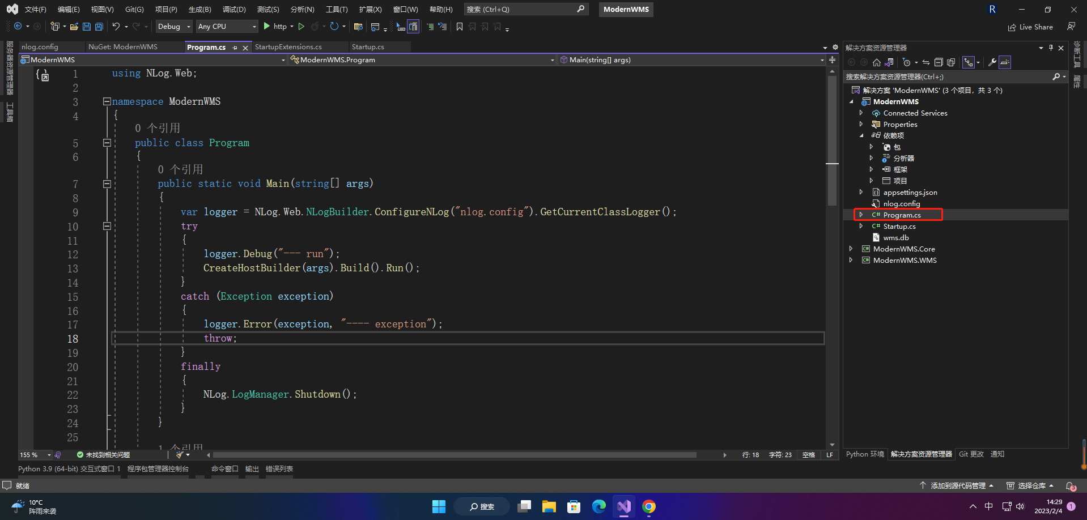
Task: Expand the Connected Services node
Action: [x=861, y=113]
